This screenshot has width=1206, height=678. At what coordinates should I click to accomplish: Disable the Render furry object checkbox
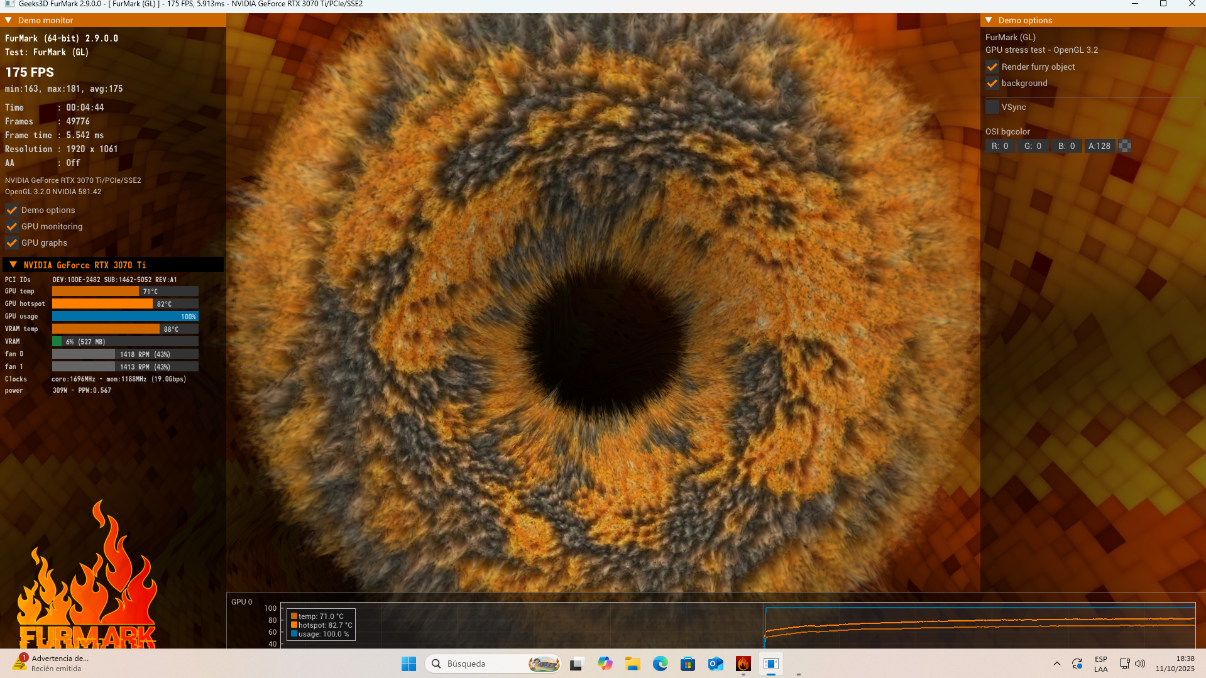pos(992,67)
